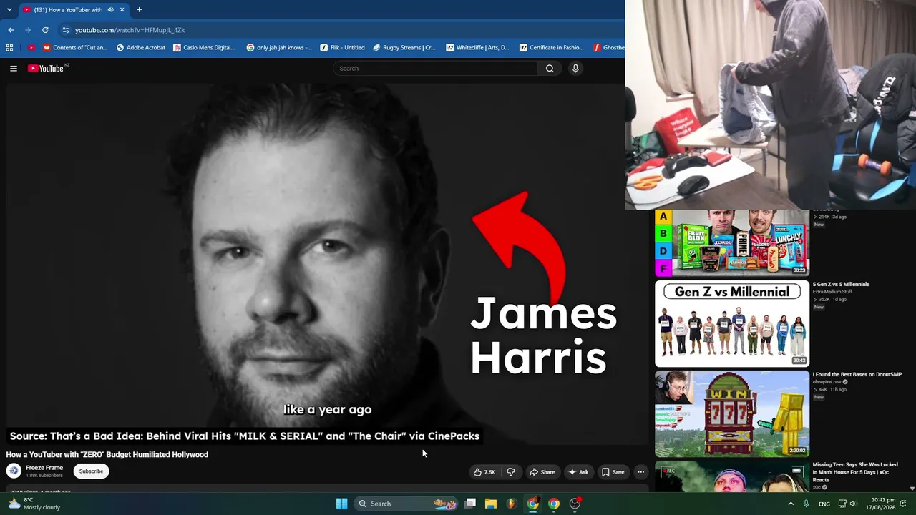Image resolution: width=916 pixels, height=515 pixels.
Task: Click the Freeze Frame channel name
Action: click(44, 468)
